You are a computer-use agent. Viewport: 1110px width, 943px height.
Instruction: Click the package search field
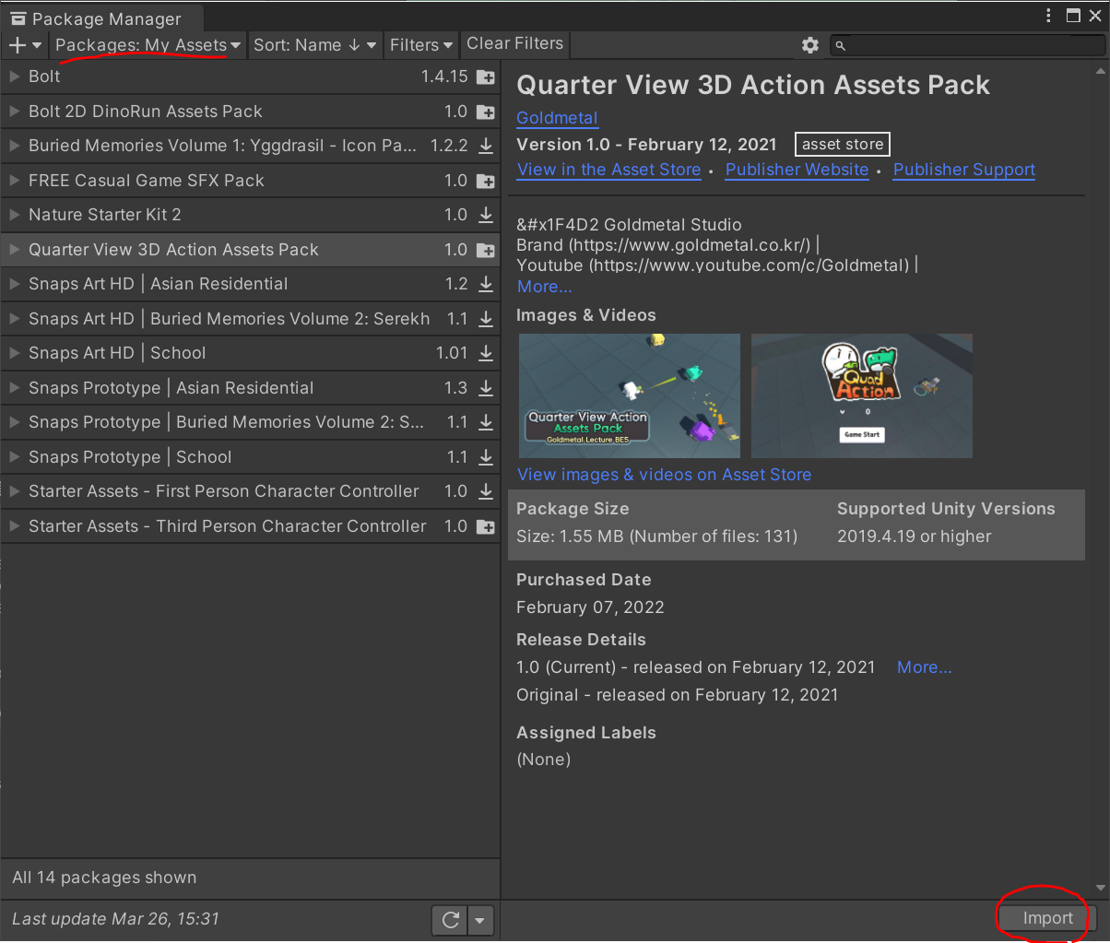965,45
